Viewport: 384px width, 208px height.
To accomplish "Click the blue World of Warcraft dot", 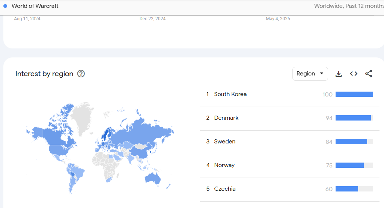I will 5,6.
